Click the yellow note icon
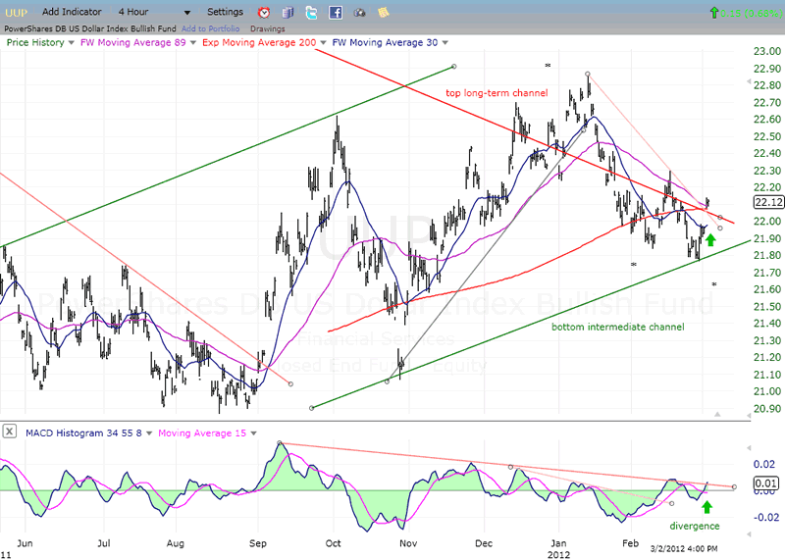Viewport: 785px width, 559px height. [x=383, y=13]
